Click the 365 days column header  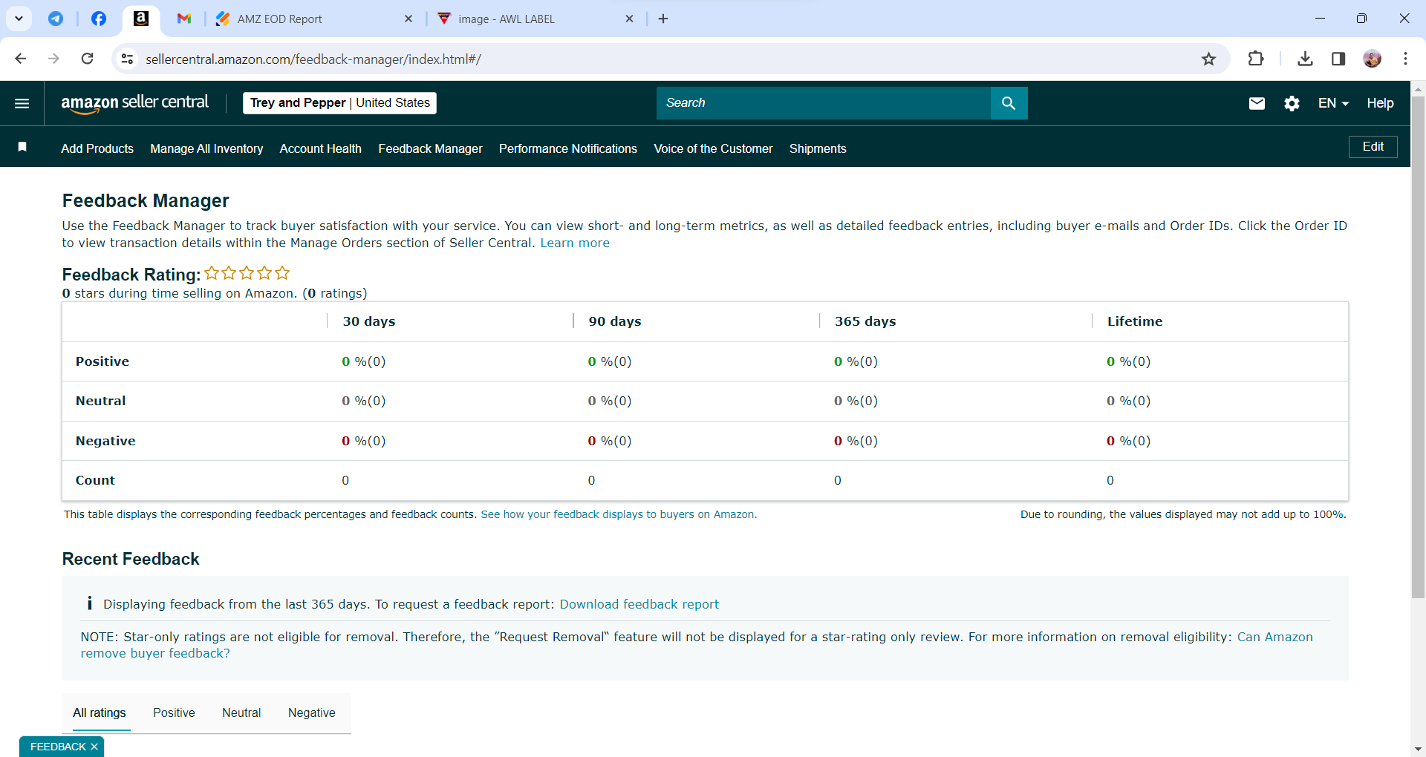click(x=865, y=321)
